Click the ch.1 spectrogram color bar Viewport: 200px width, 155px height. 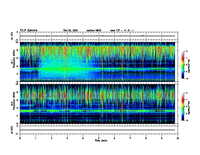tap(183, 65)
